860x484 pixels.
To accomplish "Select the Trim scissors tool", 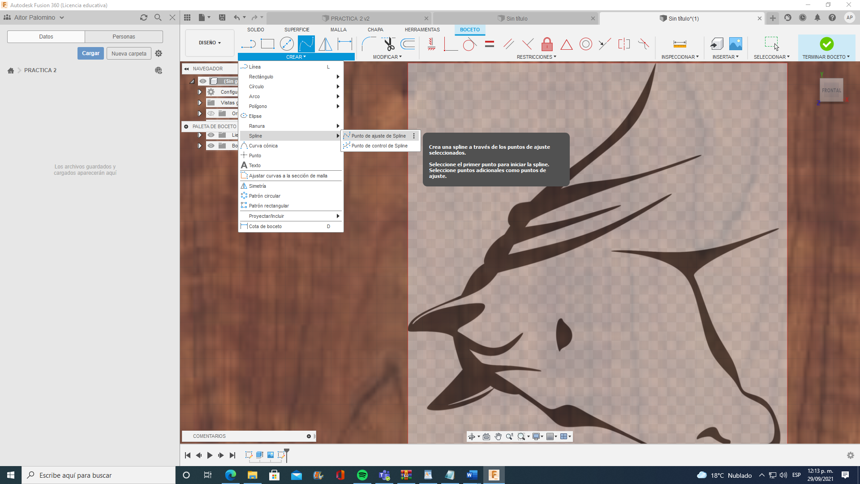I will tap(389, 44).
